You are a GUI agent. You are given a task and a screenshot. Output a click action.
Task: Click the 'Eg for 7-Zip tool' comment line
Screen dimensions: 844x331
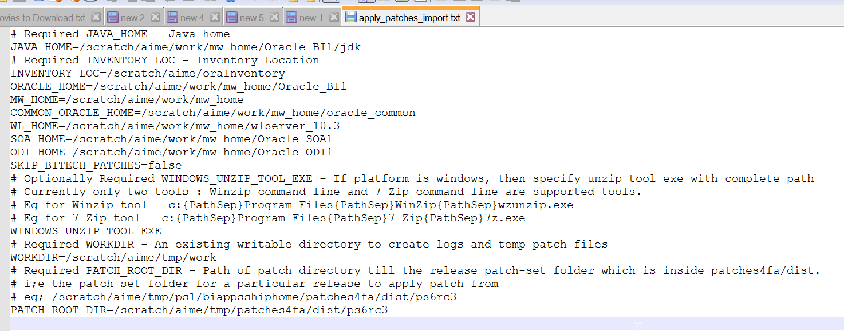268,218
